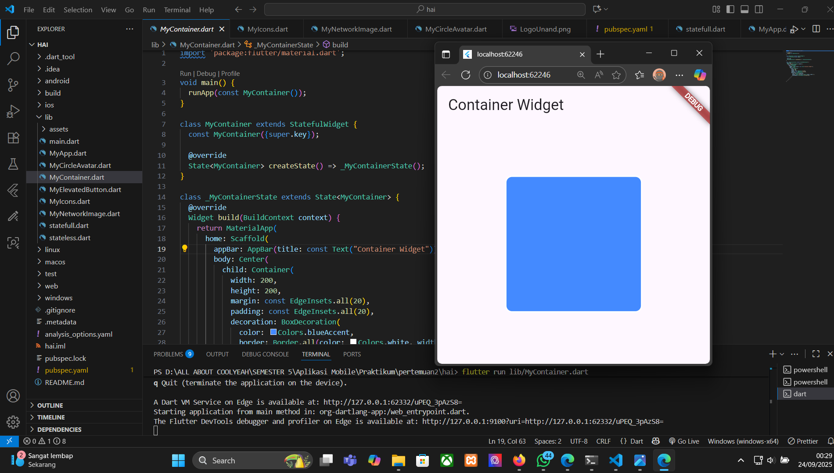Collapse the lib folder
The height and width of the screenshot is (473, 834).
48,117
